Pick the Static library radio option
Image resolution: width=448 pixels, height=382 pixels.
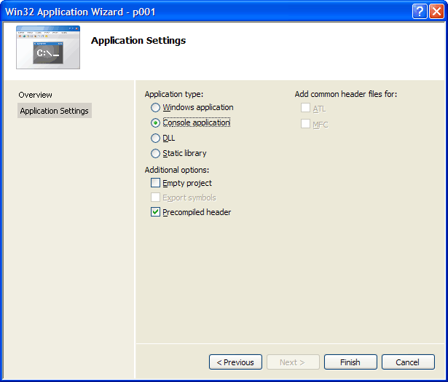point(155,154)
